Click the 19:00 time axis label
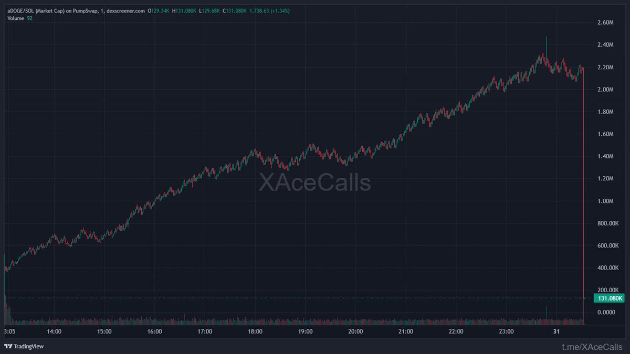 pyautogui.click(x=305, y=331)
